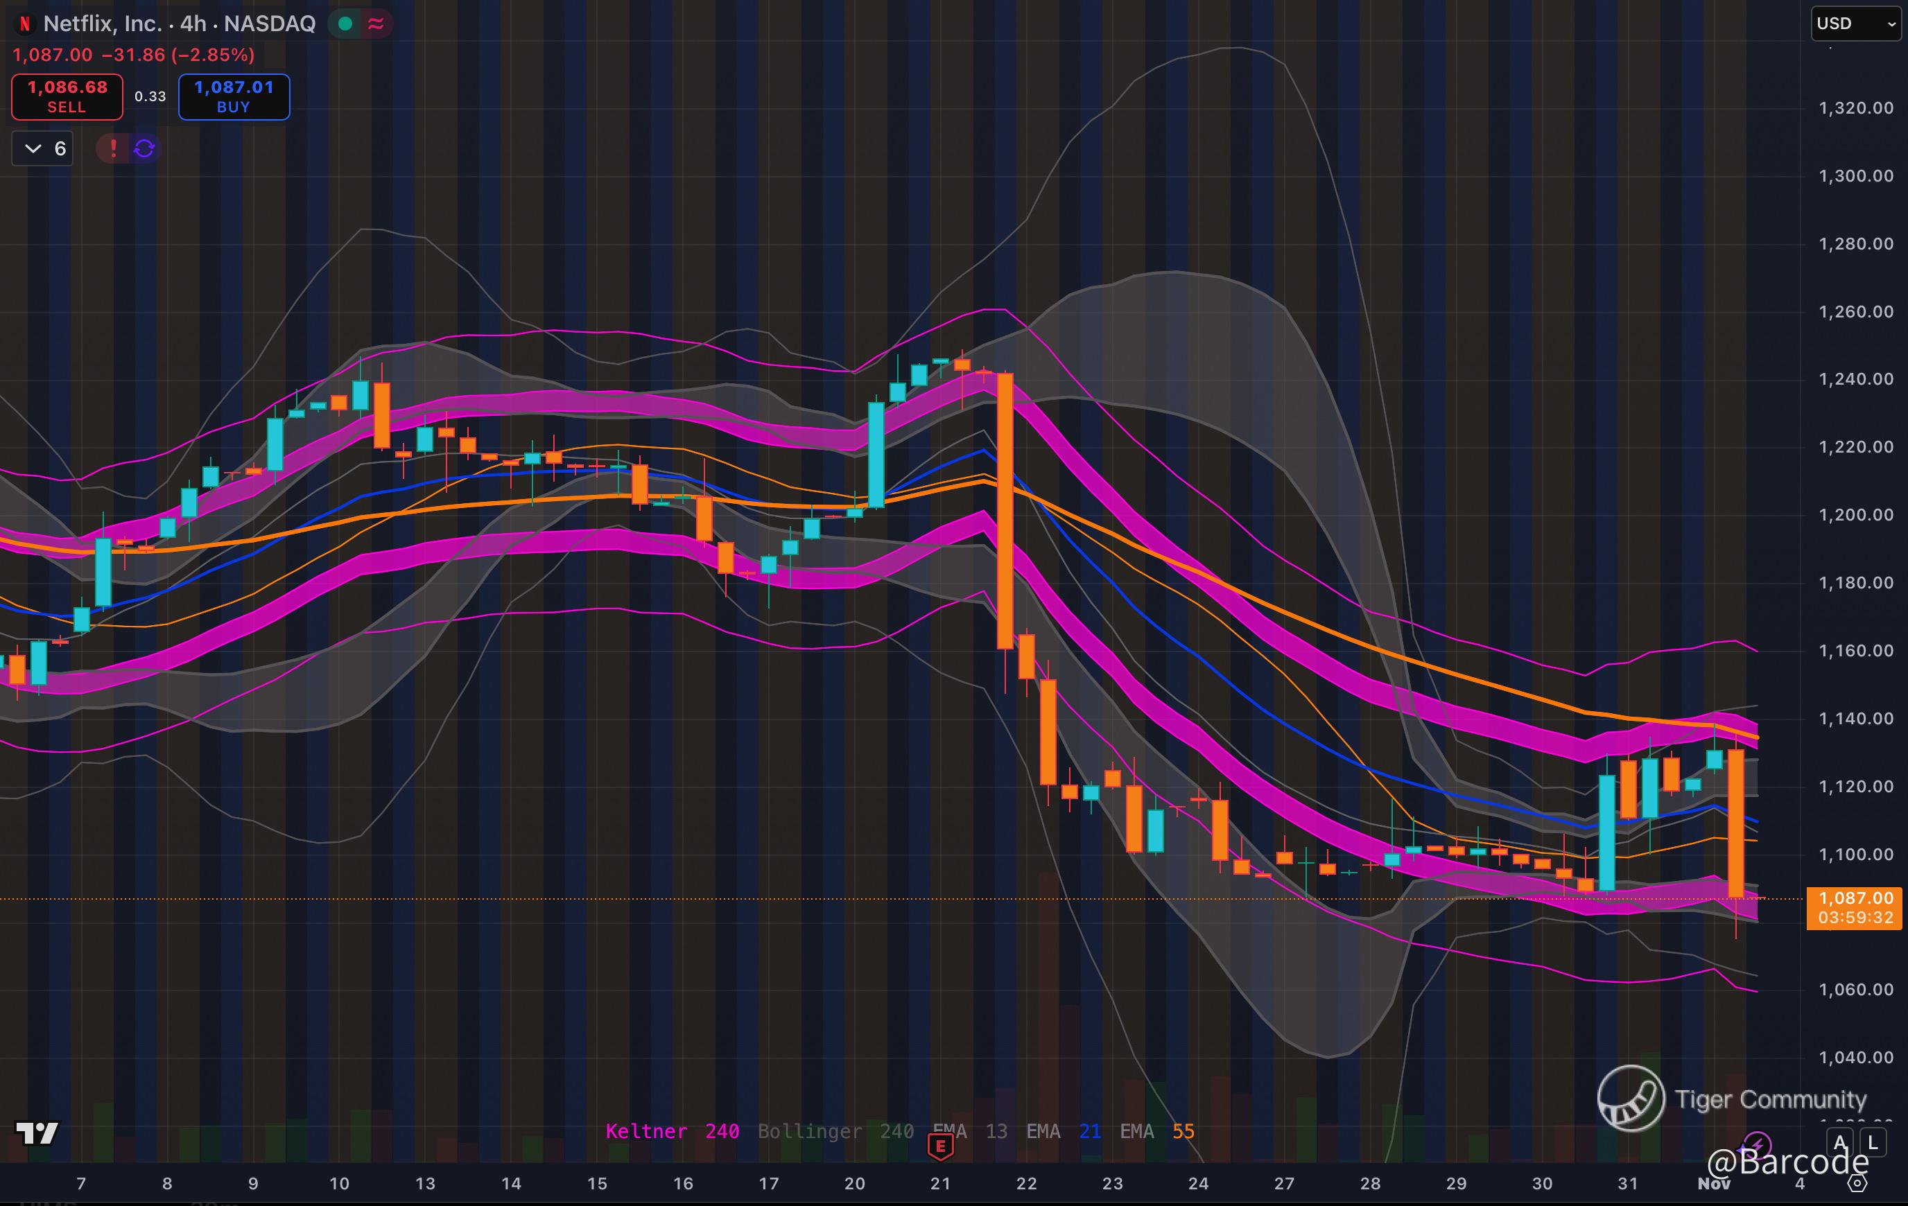1908x1206 pixels.
Task: Open the TradingView logo
Action: (37, 1133)
